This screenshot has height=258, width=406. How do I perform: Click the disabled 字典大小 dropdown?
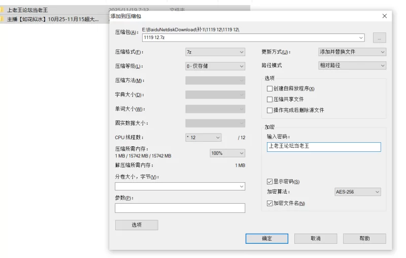215,94
